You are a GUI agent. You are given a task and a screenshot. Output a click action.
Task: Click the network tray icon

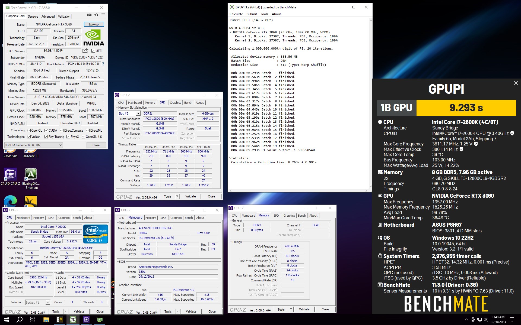coord(479,320)
